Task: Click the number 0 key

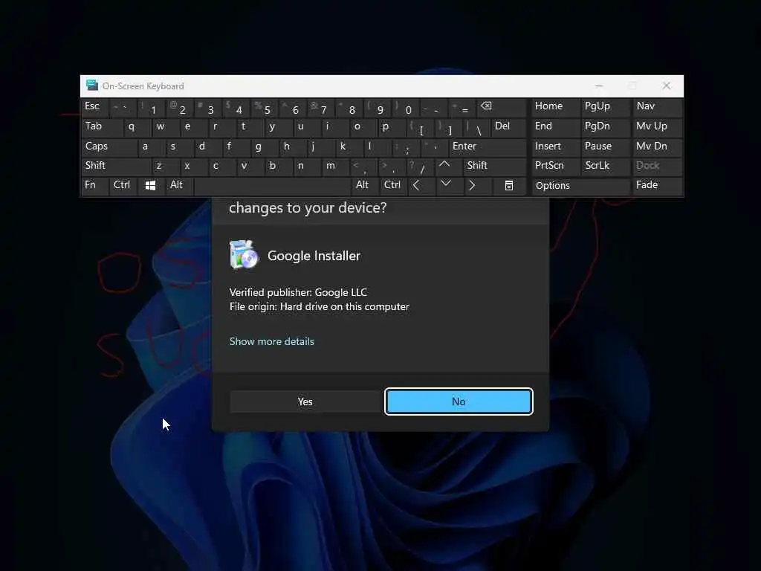Action: click(405, 108)
